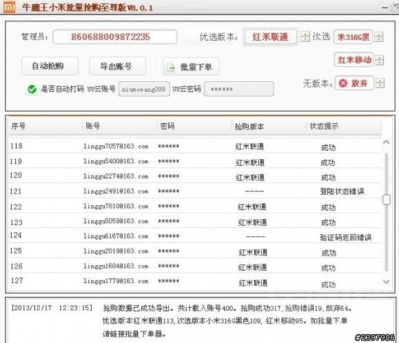Click the 验证码返回错误 status in row 124

coord(345,237)
